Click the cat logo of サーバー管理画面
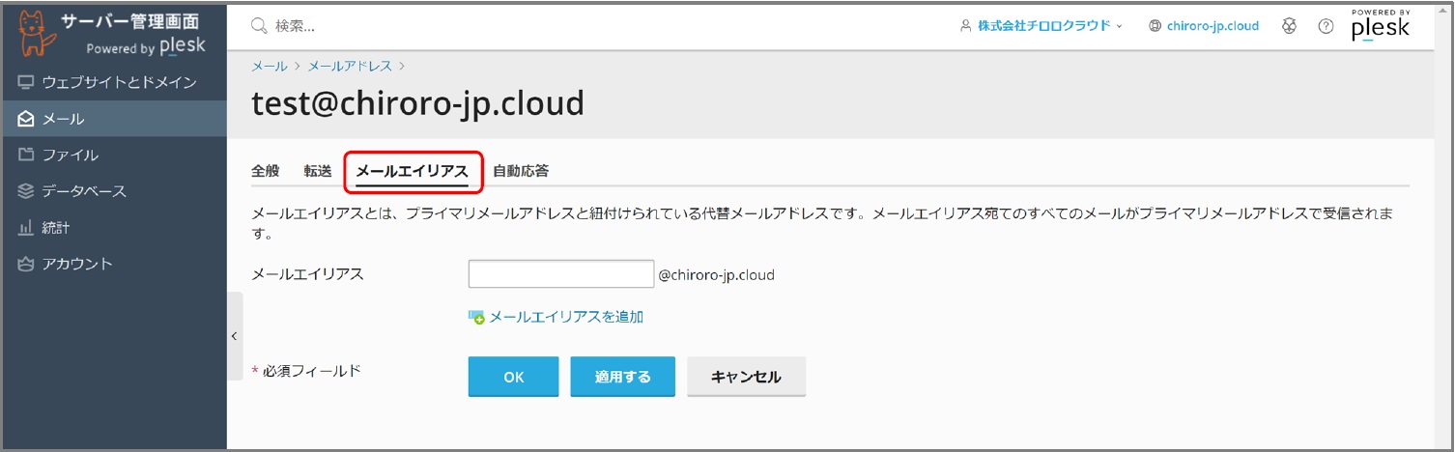1455x452 pixels. click(x=36, y=32)
